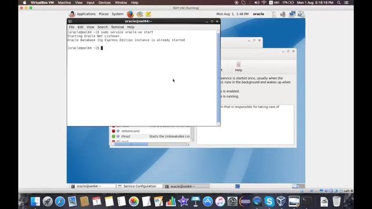Open App Store in the Dock

(x=208, y=201)
